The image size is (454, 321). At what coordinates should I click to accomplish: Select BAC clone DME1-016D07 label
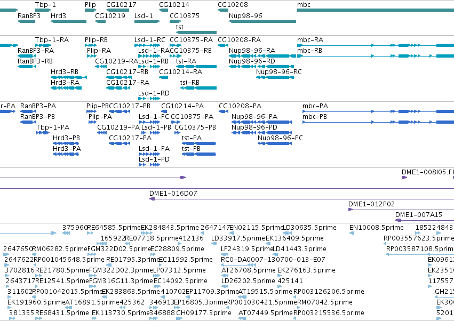click(x=173, y=194)
